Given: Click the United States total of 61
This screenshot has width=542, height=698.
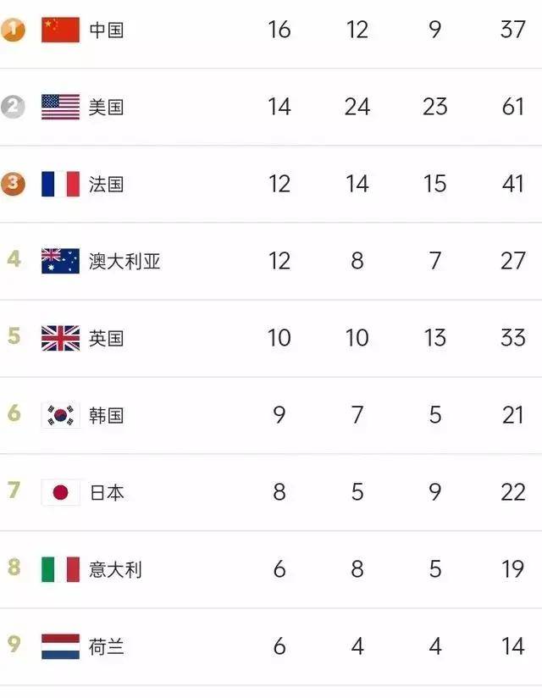Looking at the screenshot, I should 512,107.
